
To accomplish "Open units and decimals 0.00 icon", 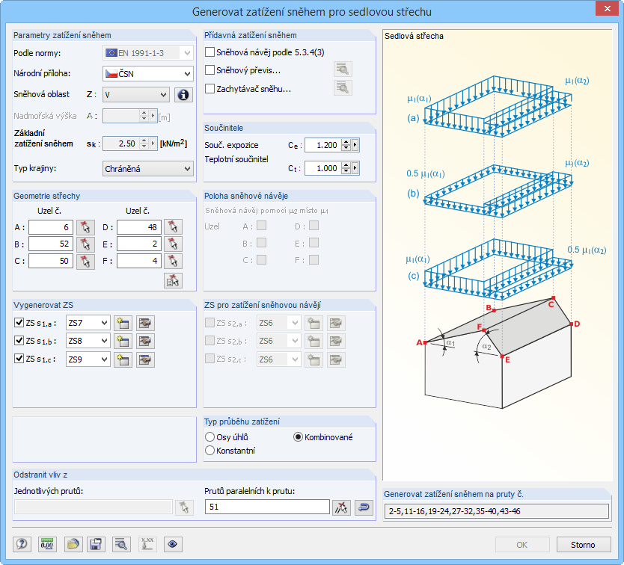I will 47,544.
